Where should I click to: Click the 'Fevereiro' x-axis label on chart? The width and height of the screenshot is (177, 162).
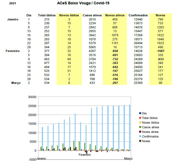coord(85,155)
